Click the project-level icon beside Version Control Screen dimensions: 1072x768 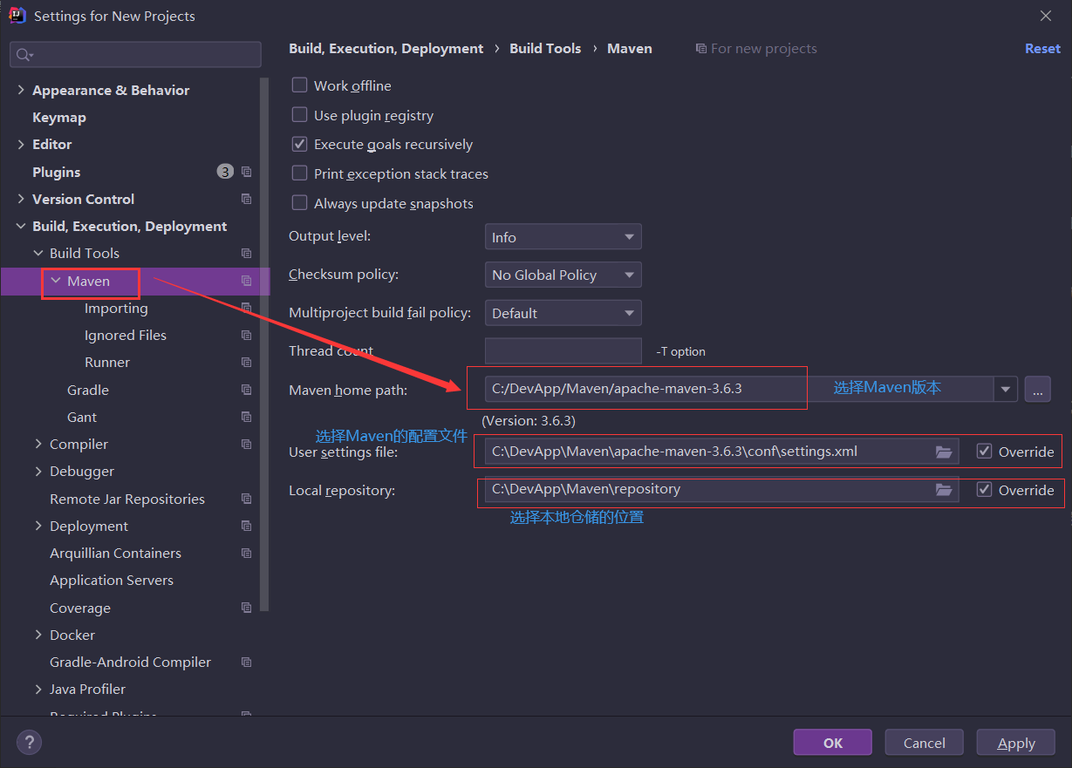coord(247,199)
